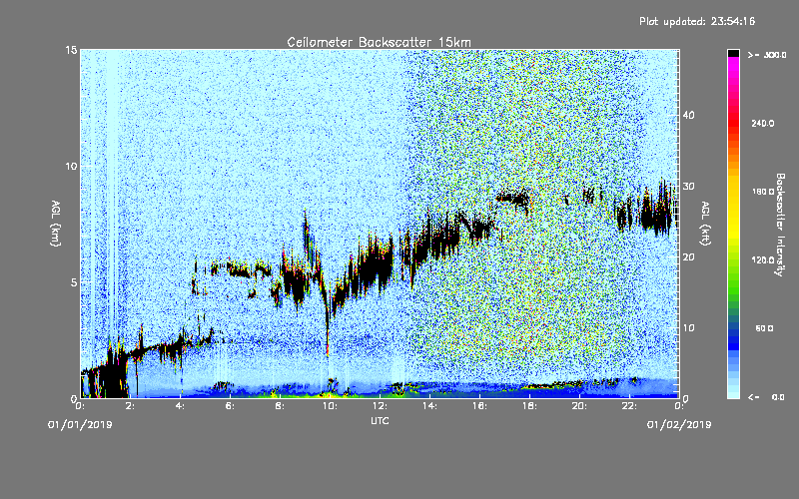Click the AGL (kft) right axis label
799x499 pixels.
[x=705, y=224]
